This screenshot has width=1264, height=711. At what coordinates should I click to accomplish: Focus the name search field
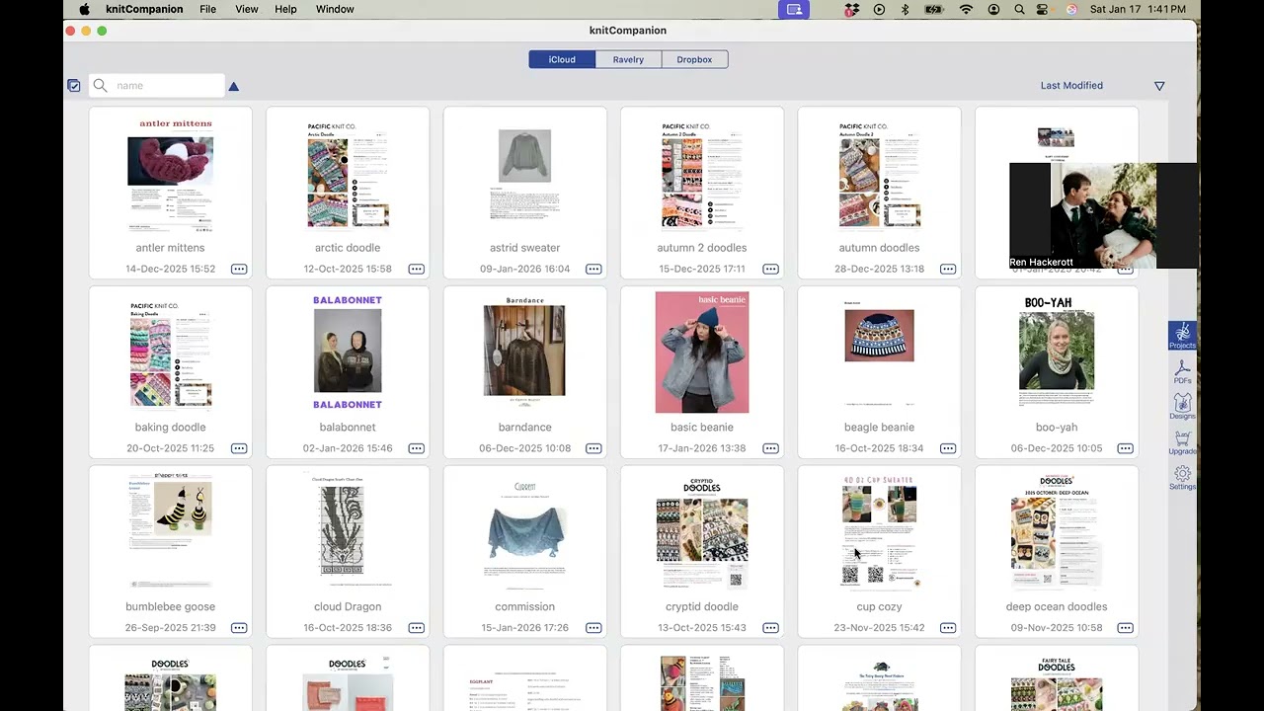coord(157,86)
